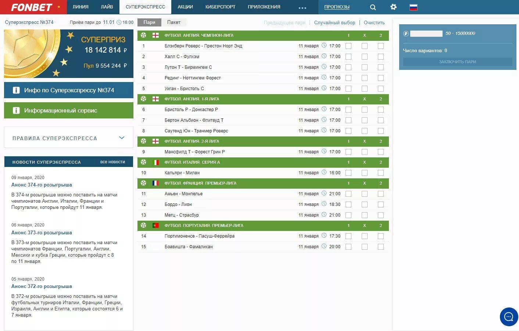Open Анонс 373-го розыгрыша news
Image resolution: width=519 pixels, height=331 pixels.
click(42, 233)
